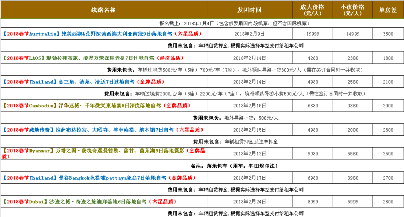404x217 pixels.
Task: Click single supplement 2700
Action: (x=388, y=178)
